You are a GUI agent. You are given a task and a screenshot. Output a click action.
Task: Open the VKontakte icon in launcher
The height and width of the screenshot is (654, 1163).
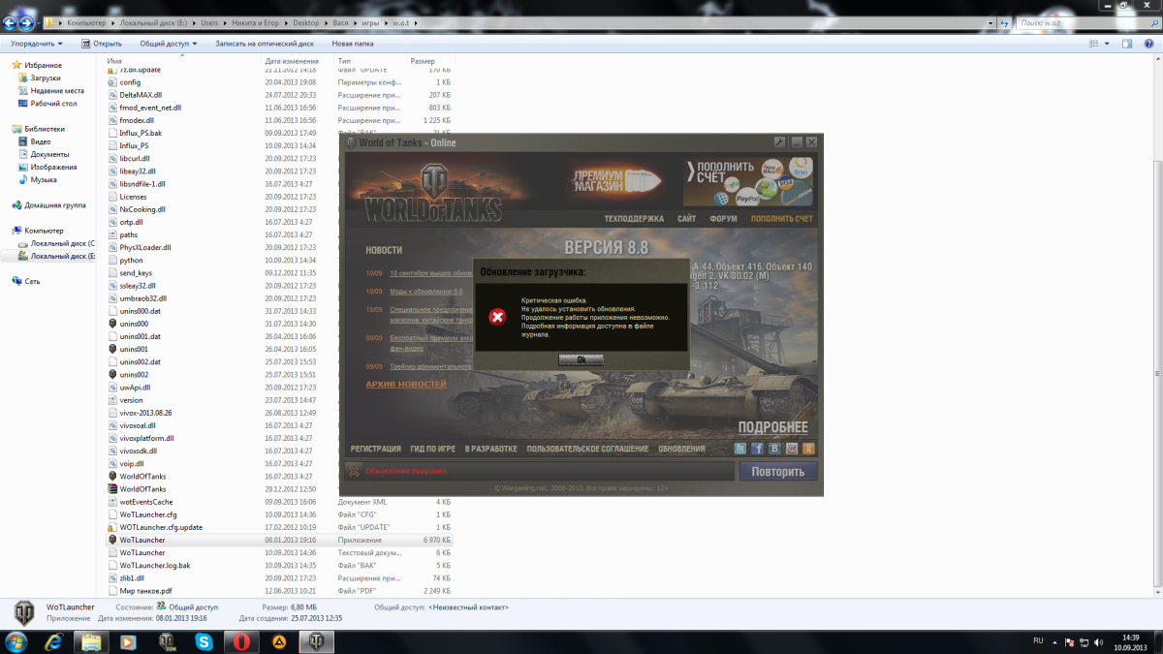tap(775, 449)
